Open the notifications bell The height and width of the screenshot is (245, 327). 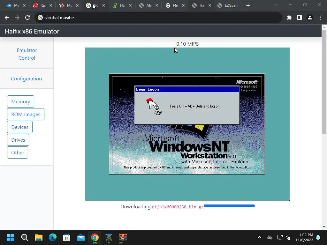point(318,237)
